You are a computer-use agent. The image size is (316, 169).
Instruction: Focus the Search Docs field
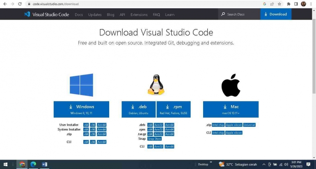[x=239, y=14]
